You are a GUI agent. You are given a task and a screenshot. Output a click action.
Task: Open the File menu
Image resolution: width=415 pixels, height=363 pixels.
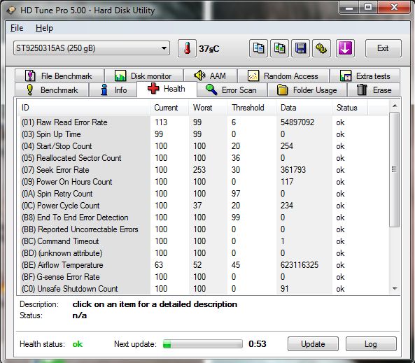(x=17, y=28)
